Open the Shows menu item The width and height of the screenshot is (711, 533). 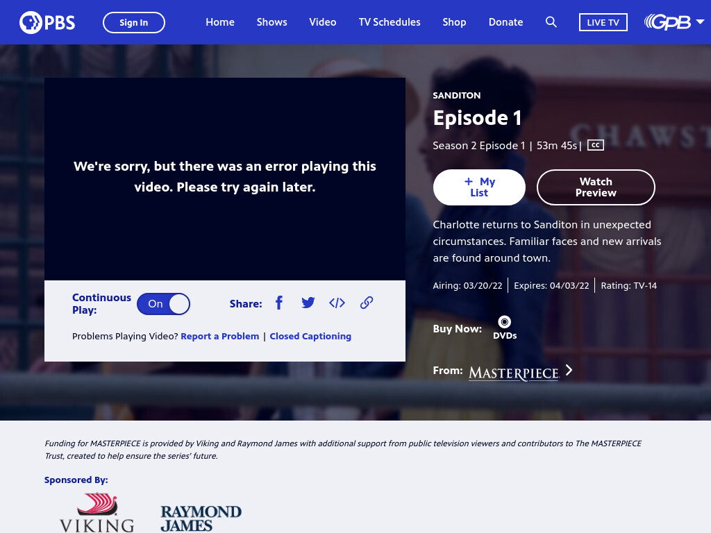click(x=271, y=22)
